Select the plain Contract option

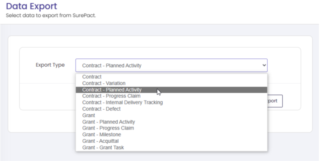pyautogui.click(x=171, y=77)
